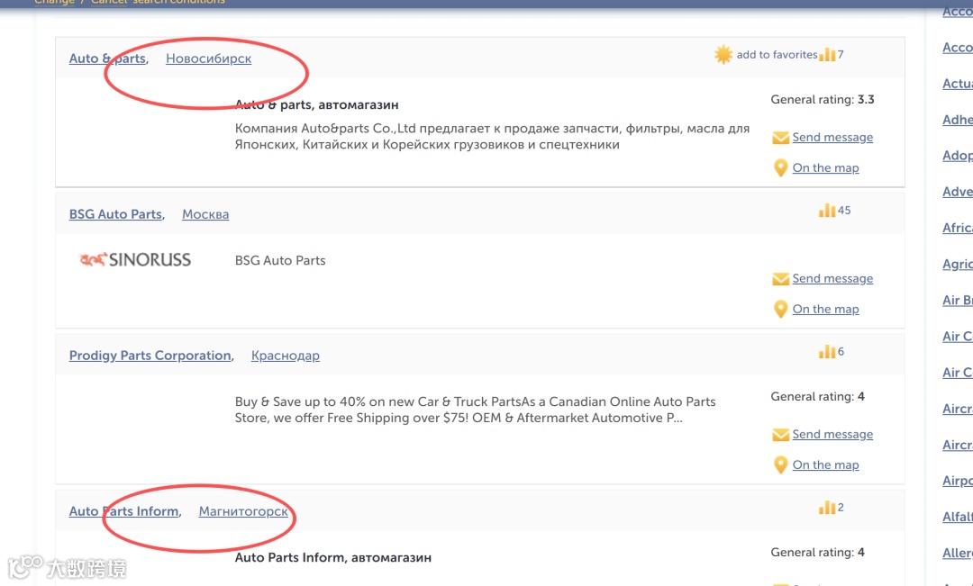Screen dimensions: 973x586
Task: Open the 'Alfalf' category link in sidebar
Action: (x=958, y=517)
